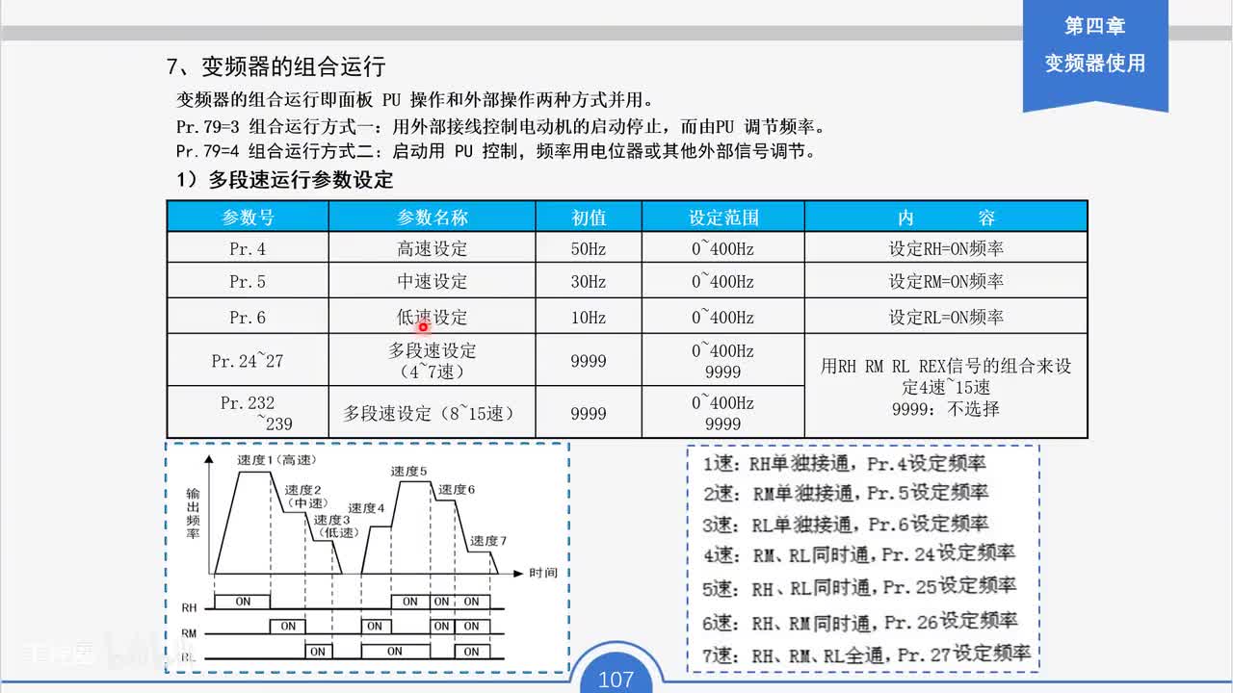Click the line "7速：RH、RM、RL全通，Pr.27设定频率"
Image resolution: width=1233 pixels, height=693 pixels.
point(866,654)
